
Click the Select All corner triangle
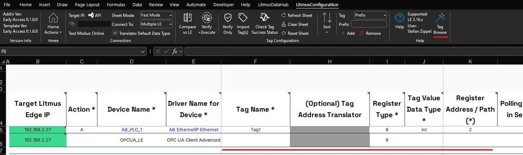click(3, 61)
